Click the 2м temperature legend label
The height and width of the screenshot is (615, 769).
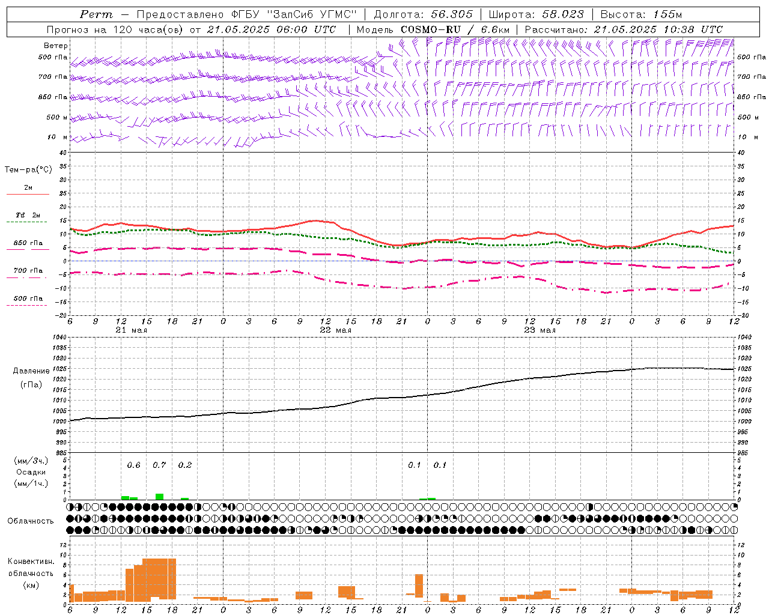pyautogui.click(x=28, y=188)
